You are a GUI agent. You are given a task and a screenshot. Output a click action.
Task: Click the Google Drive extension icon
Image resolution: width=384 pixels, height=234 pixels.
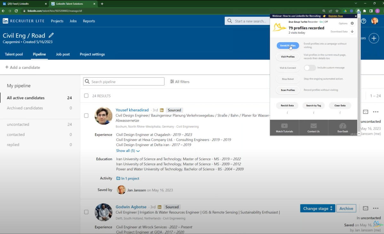click(x=345, y=11)
